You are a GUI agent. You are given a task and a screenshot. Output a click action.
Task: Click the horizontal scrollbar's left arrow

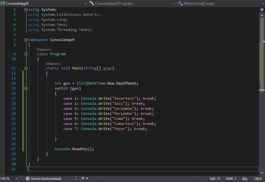click(98, 179)
